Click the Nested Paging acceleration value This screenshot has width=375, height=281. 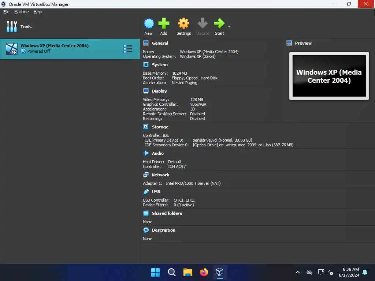185,83
